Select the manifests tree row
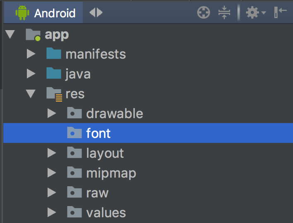This screenshot has width=293, height=223. pyautogui.click(x=148, y=54)
